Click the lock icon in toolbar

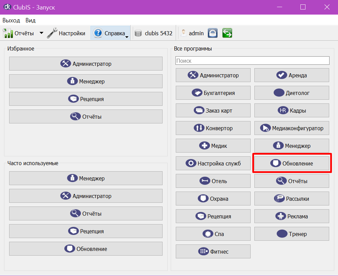click(213, 33)
